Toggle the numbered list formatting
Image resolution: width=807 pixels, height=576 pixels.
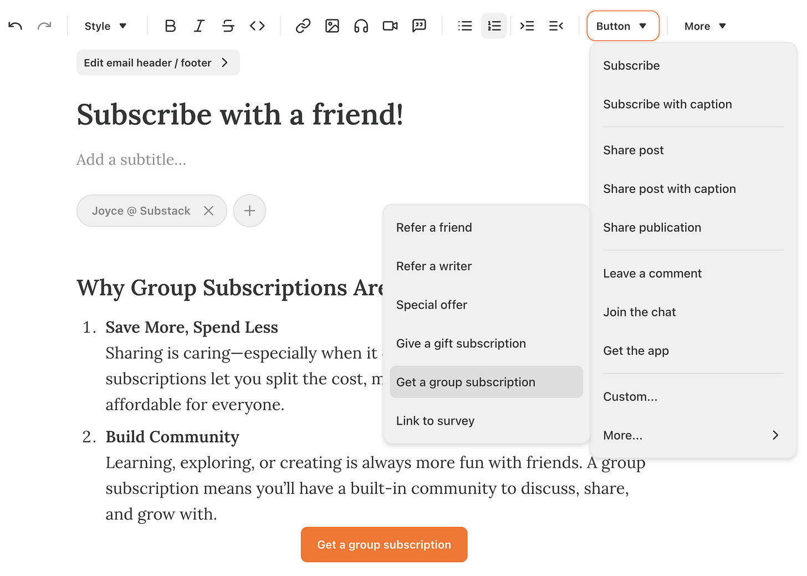click(x=494, y=26)
